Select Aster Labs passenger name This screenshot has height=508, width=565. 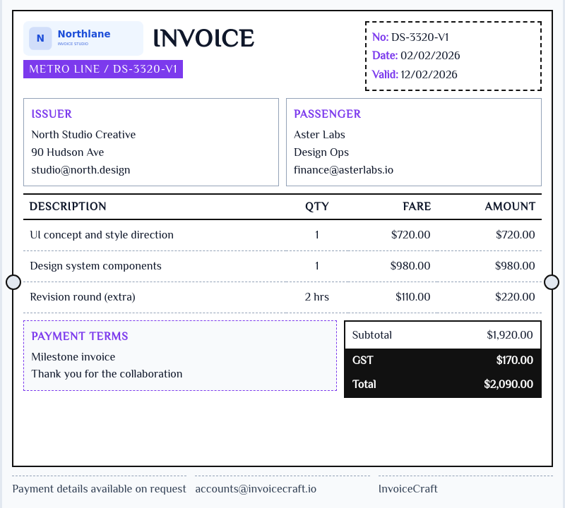pos(319,135)
